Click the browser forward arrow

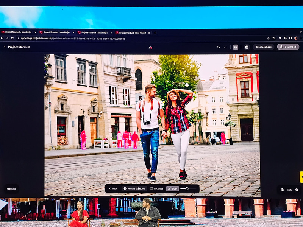pos(7,38)
